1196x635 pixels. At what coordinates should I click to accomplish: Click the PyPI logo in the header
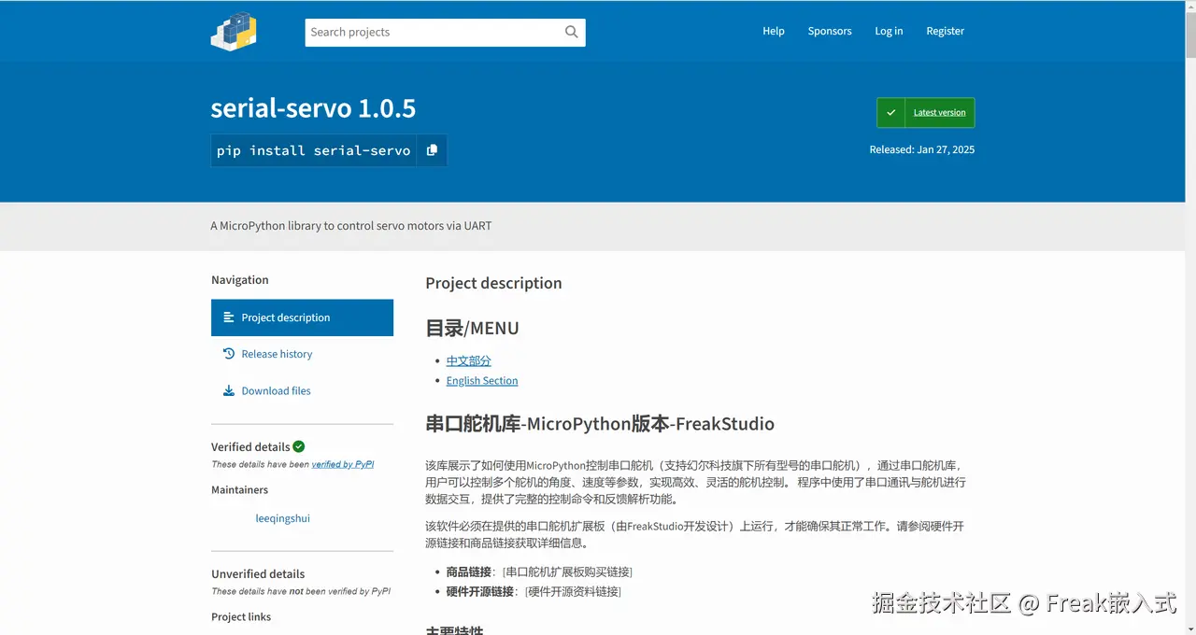[234, 31]
